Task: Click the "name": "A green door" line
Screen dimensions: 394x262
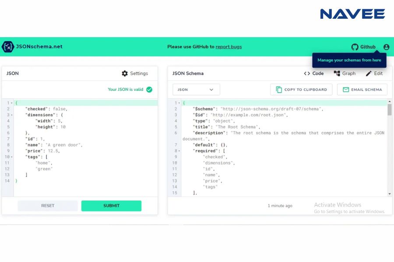Action: click(x=54, y=145)
